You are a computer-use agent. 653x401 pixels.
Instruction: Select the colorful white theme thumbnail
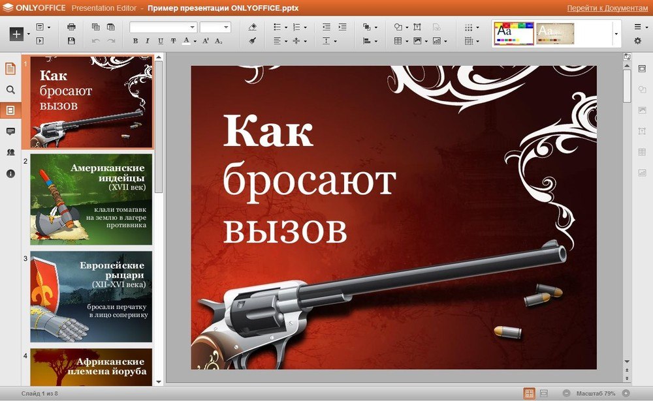click(x=514, y=33)
